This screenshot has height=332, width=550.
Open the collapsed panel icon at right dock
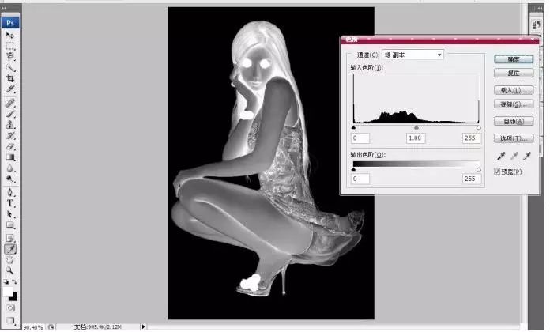tap(537, 25)
